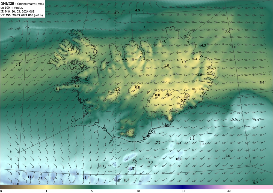Select the 2.8 value on Snæfellsnes peninsula
The image size is (273, 193).
58,88
